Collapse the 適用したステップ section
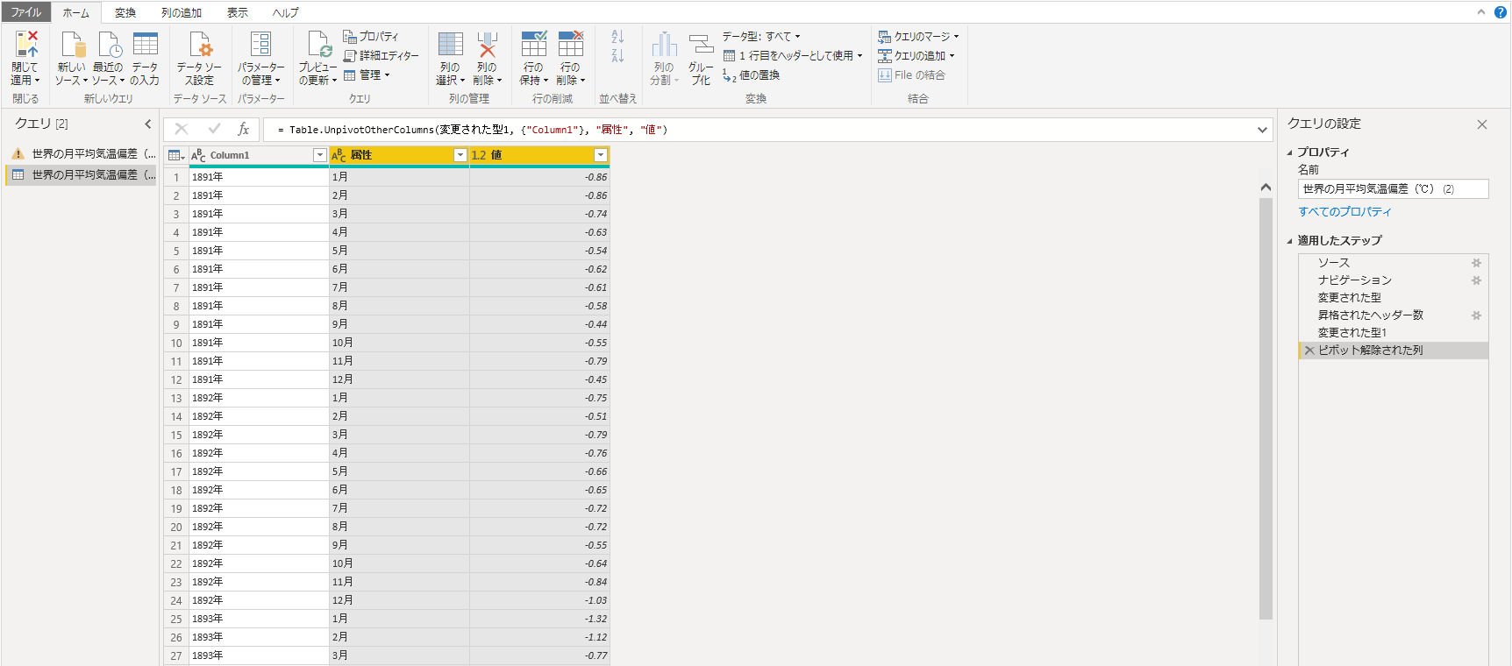This screenshot has height=666, width=1512. [x=1290, y=241]
